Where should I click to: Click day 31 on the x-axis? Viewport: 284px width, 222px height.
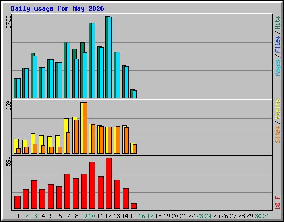pos(266,216)
